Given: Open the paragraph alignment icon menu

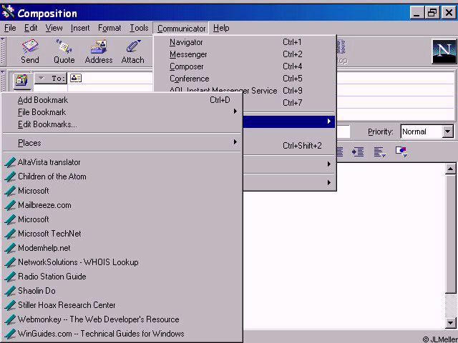Looking at the screenshot, I should tap(380, 151).
